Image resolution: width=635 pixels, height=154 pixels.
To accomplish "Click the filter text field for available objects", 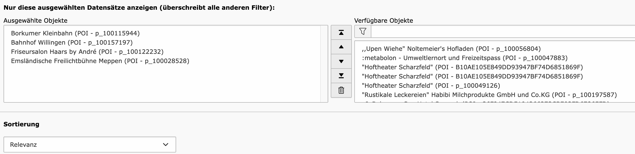I will [500, 31].
